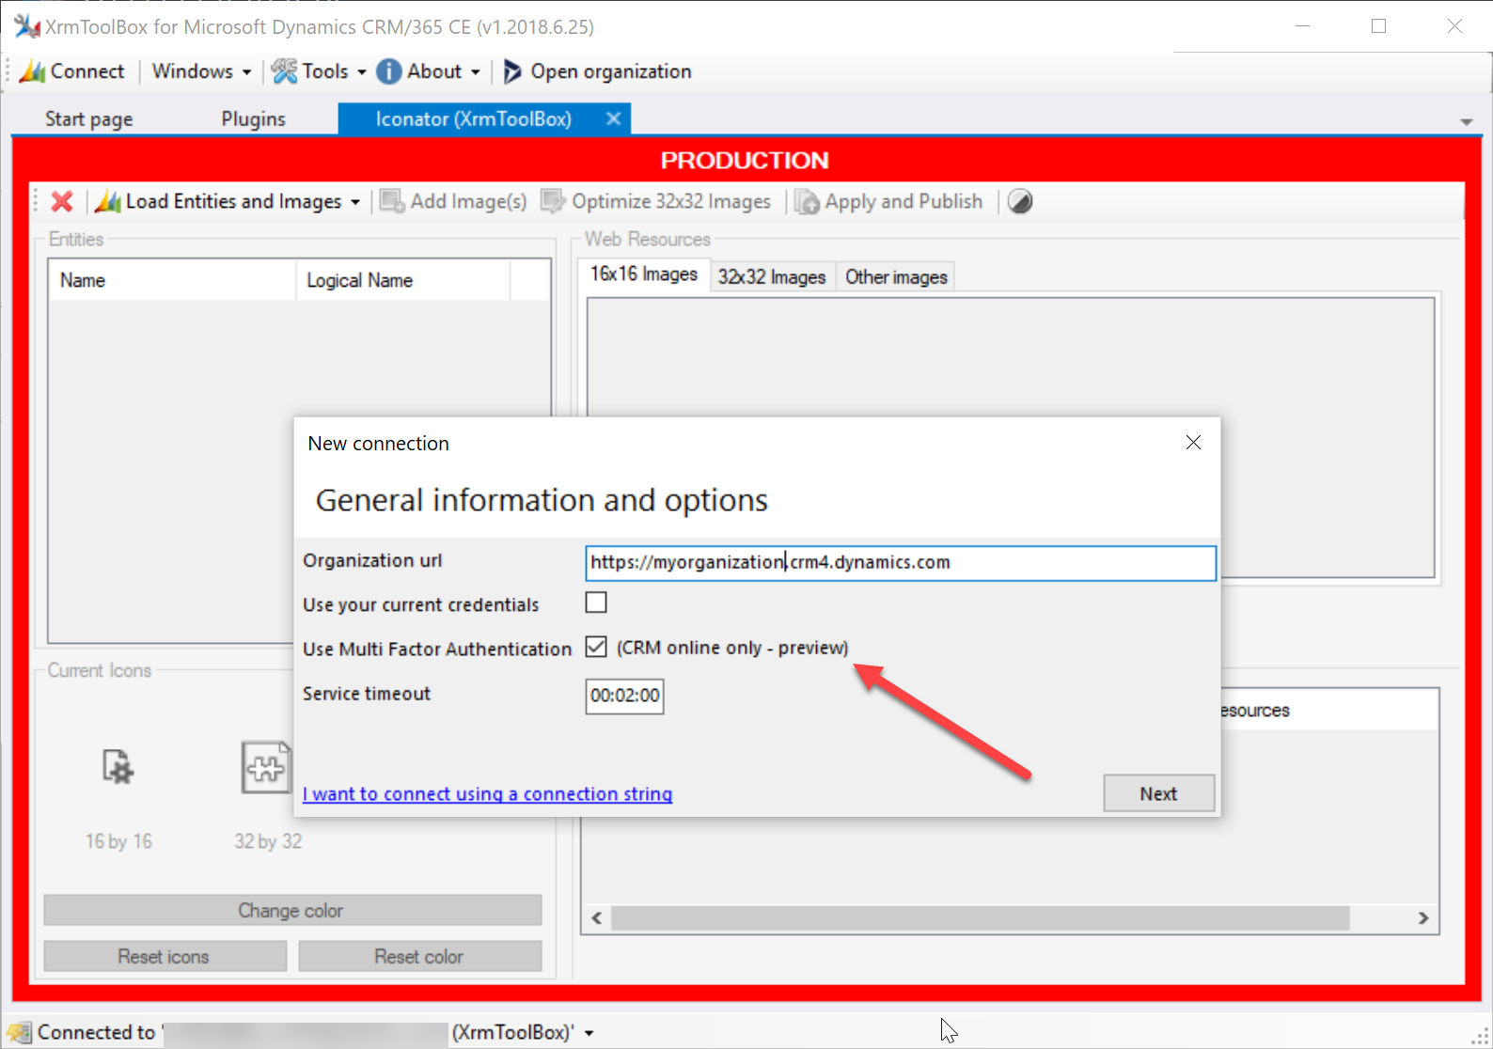This screenshot has width=1493, height=1049.
Task: Click the Organization url input field
Action: [x=901, y=562]
